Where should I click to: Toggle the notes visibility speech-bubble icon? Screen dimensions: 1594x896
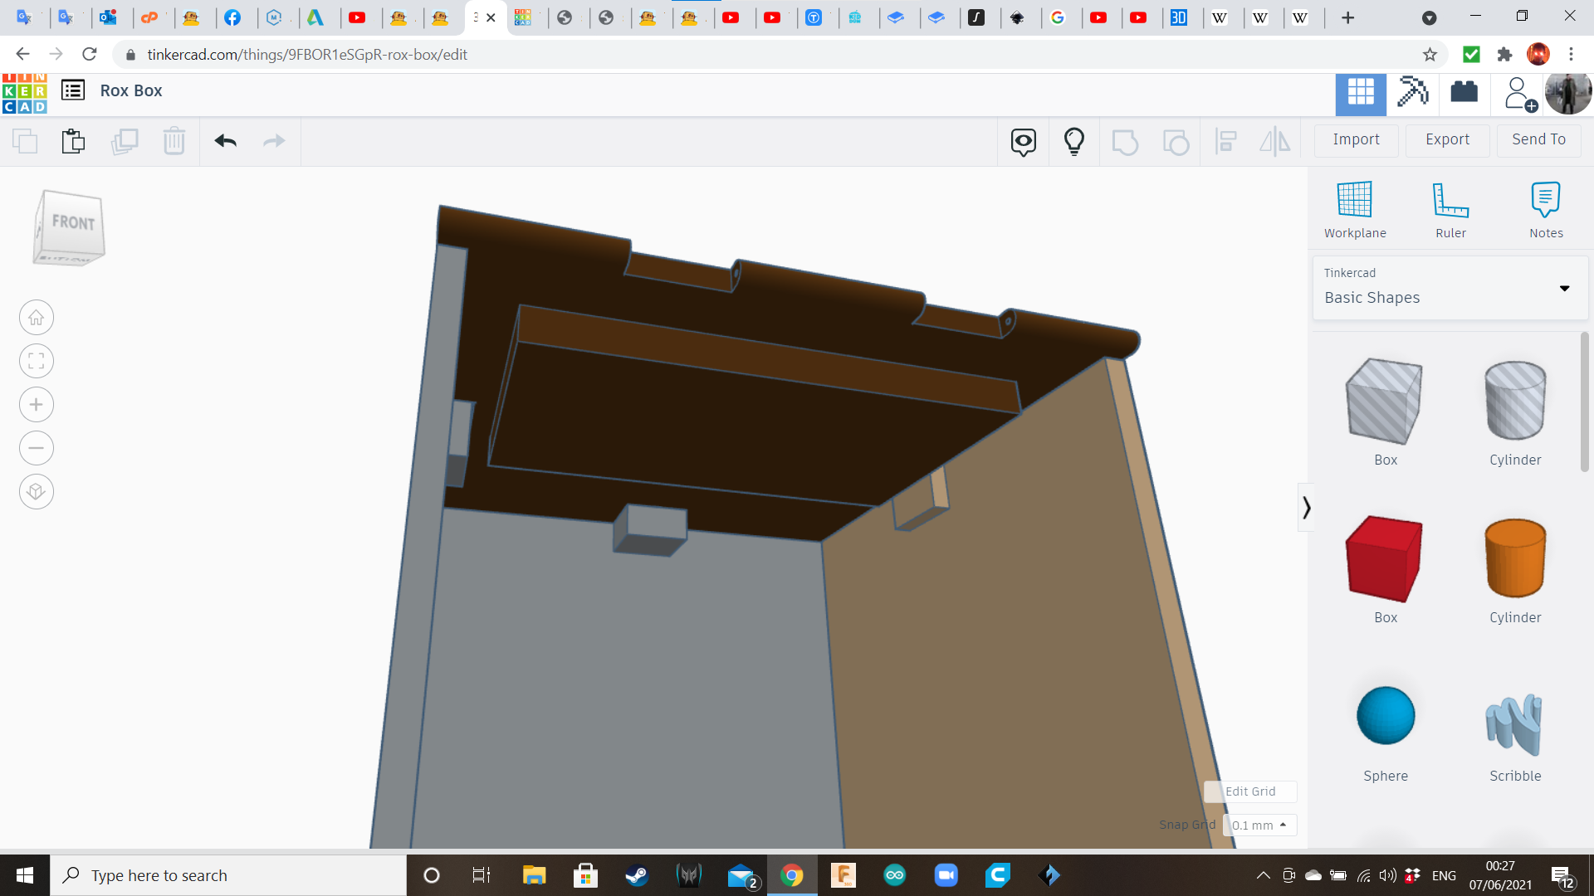pyautogui.click(x=1023, y=142)
